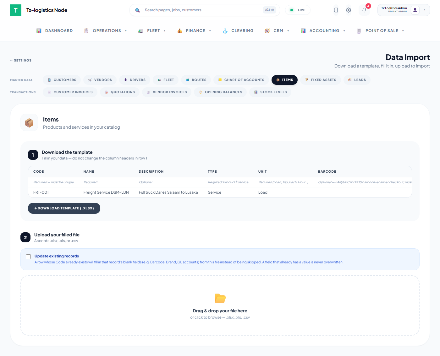Screen dimensions: 440x356
Task: Click the Clearing anchor icon
Action: click(225, 31)
